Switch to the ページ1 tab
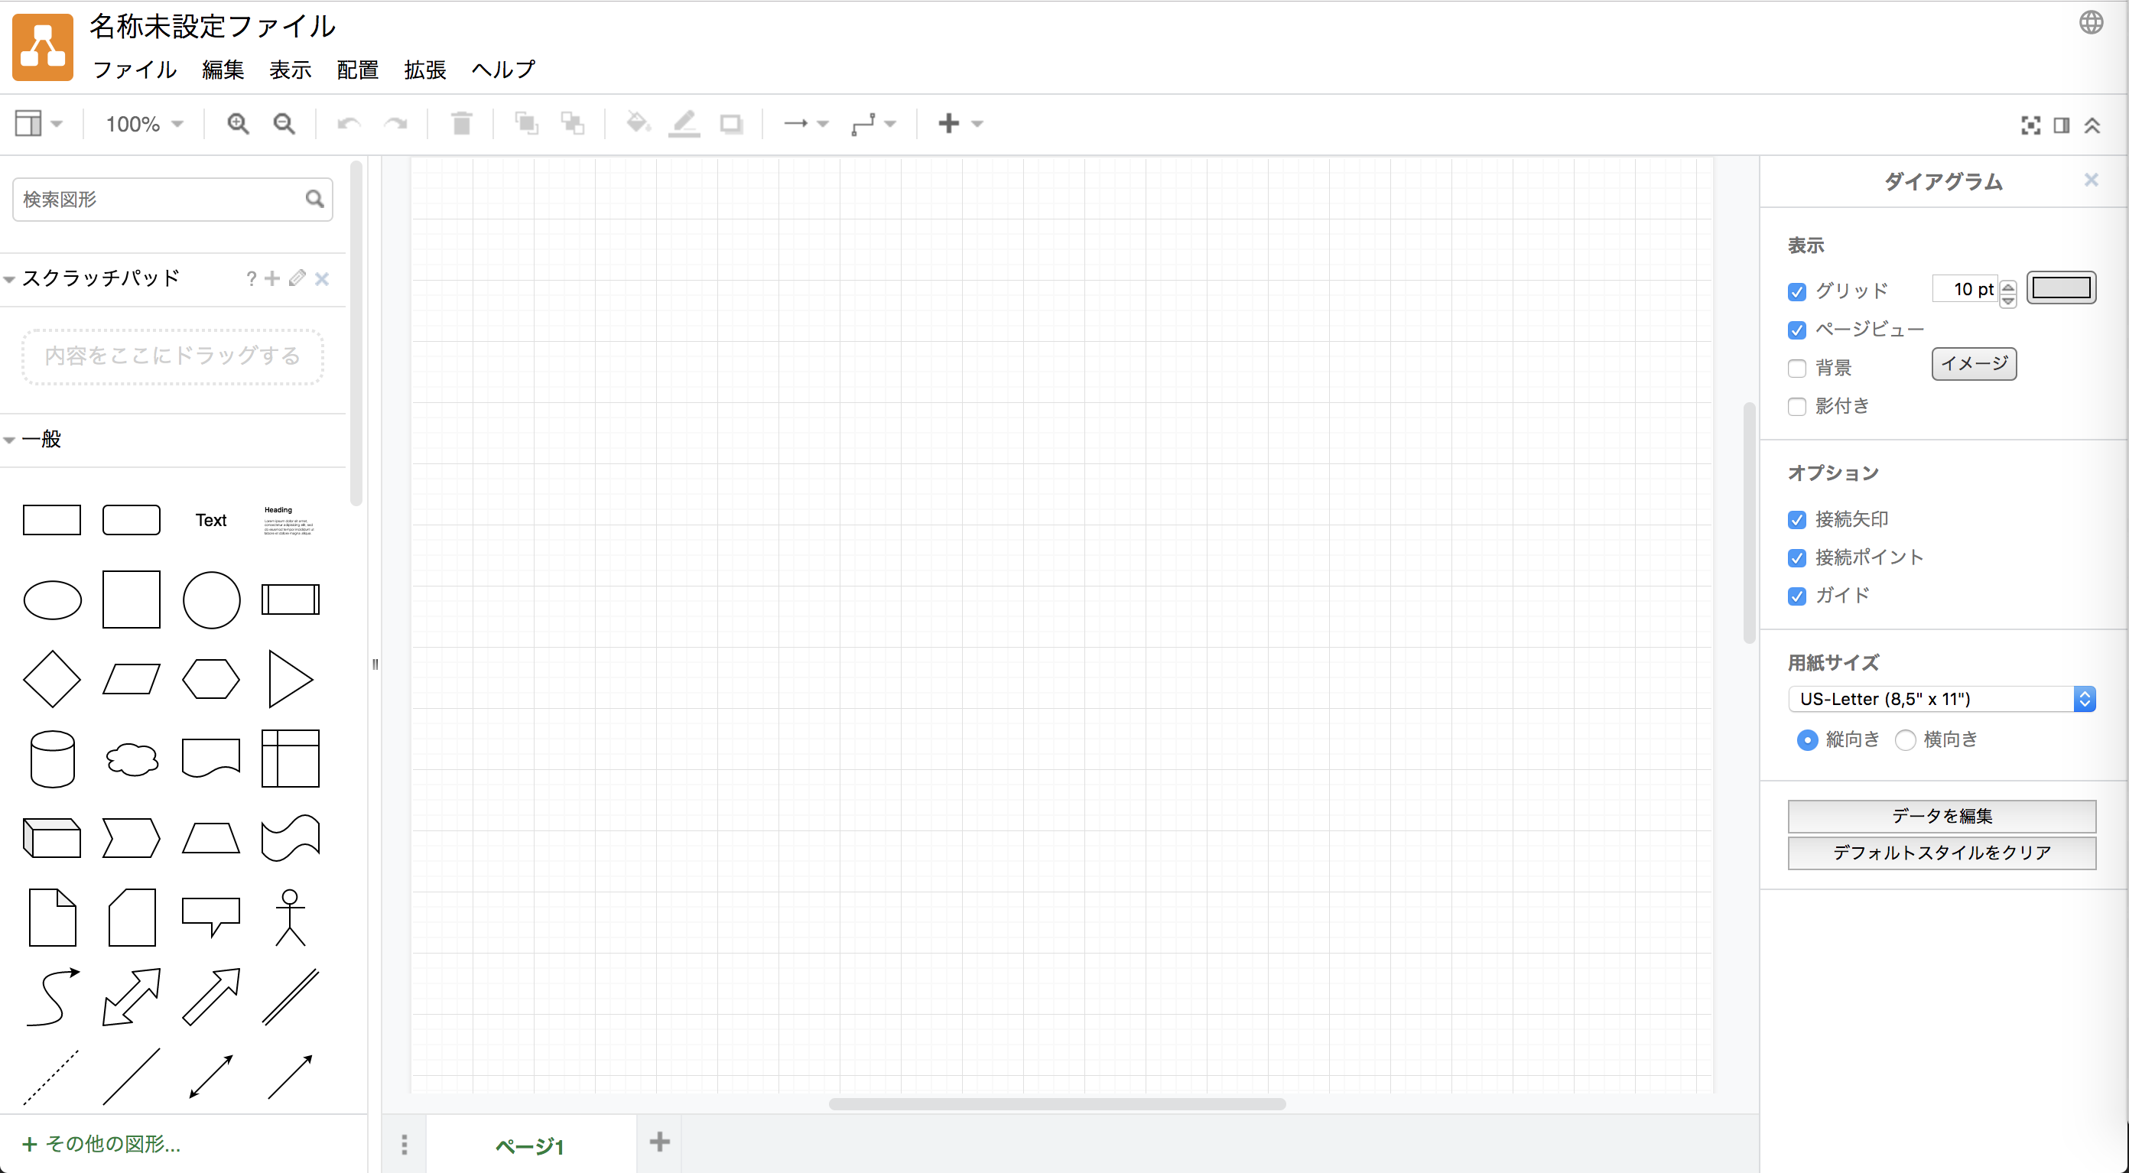 (530, 1145)
